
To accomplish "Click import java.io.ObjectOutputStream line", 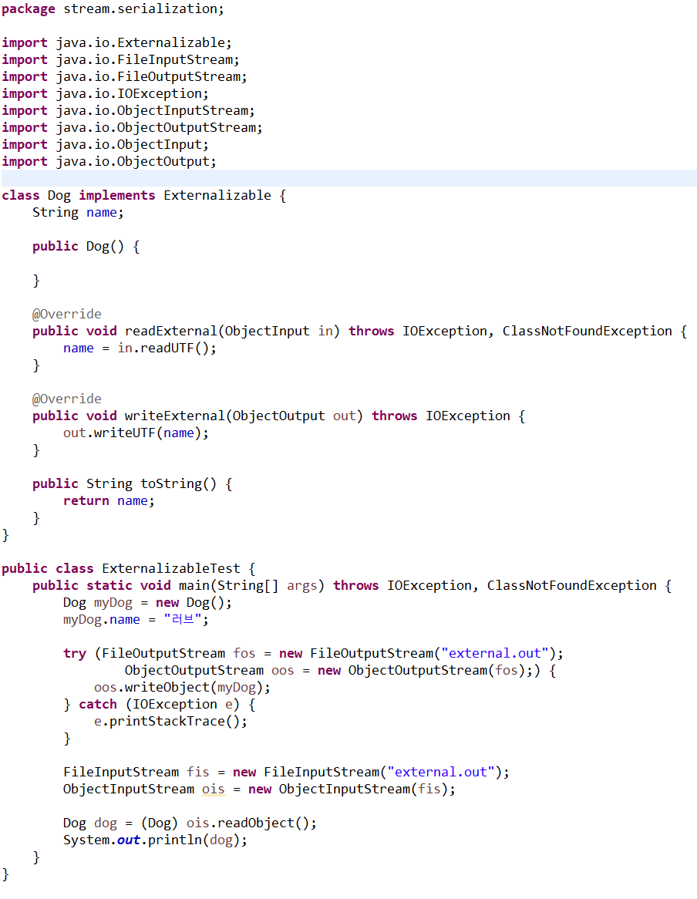I will tap(132, 127).
